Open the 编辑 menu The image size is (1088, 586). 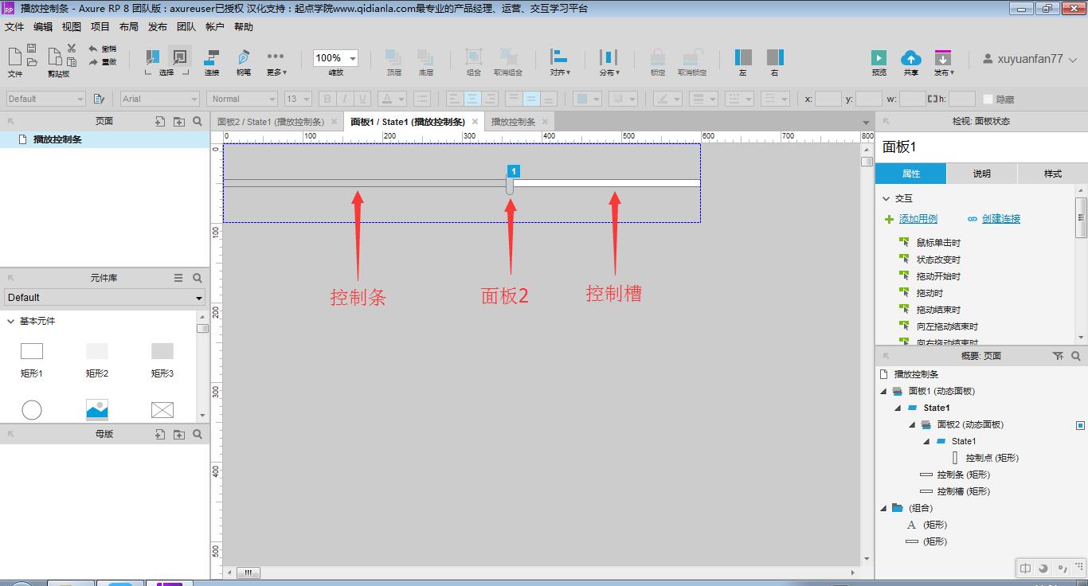43,27
